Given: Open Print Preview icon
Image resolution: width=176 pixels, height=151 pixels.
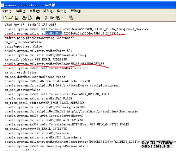Looking at the screenshot, I should (x=30, y=18).
